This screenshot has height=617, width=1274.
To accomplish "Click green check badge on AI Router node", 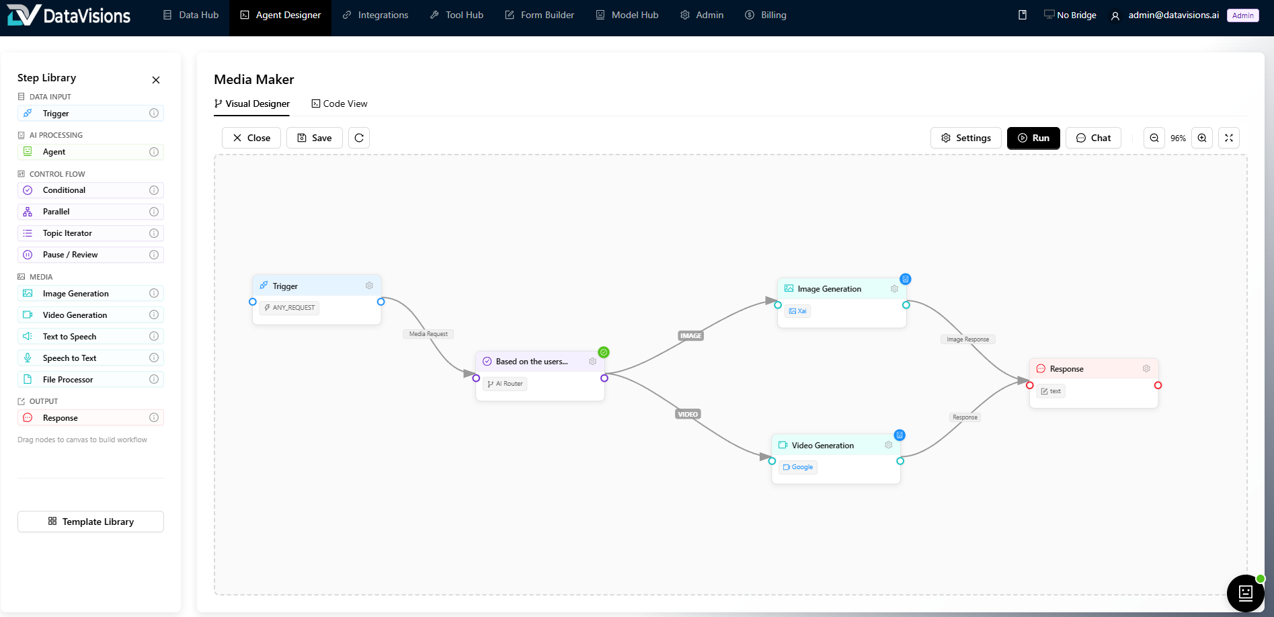I will point(604,352).
